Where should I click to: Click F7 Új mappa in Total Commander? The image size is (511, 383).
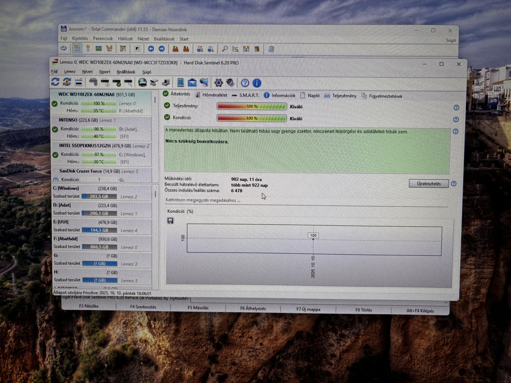point(308,309)
